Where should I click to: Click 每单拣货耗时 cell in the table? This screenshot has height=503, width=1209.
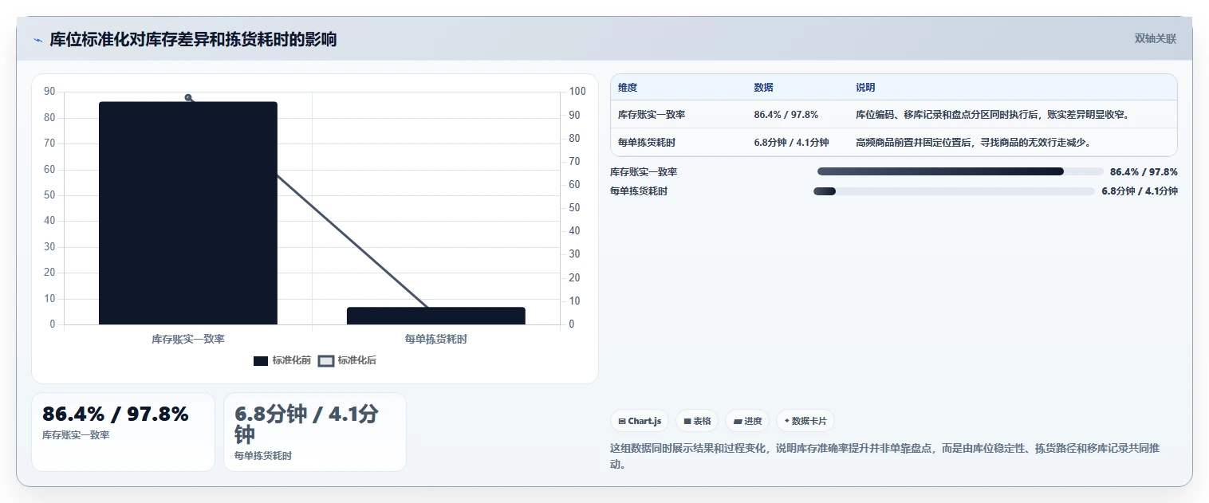(647, 143)
